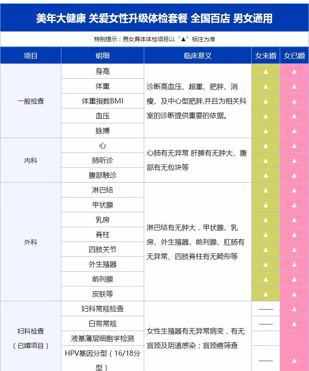
Task: Click the 女未婚 triangle mark for 身高
Action: tap(265, 71)
